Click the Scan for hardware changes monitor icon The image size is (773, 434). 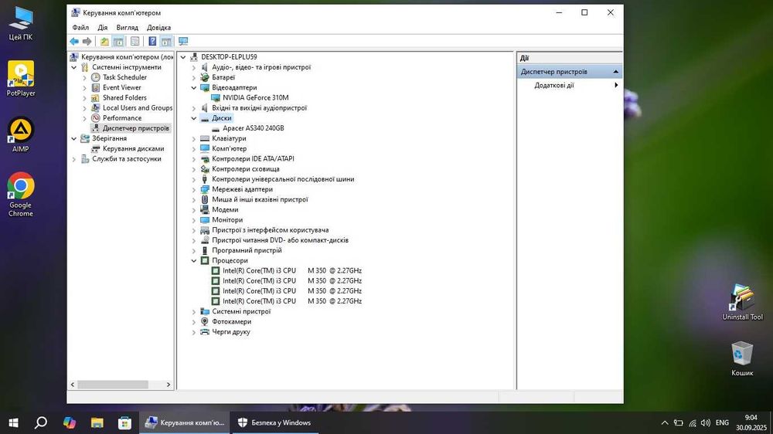point(183,42)
